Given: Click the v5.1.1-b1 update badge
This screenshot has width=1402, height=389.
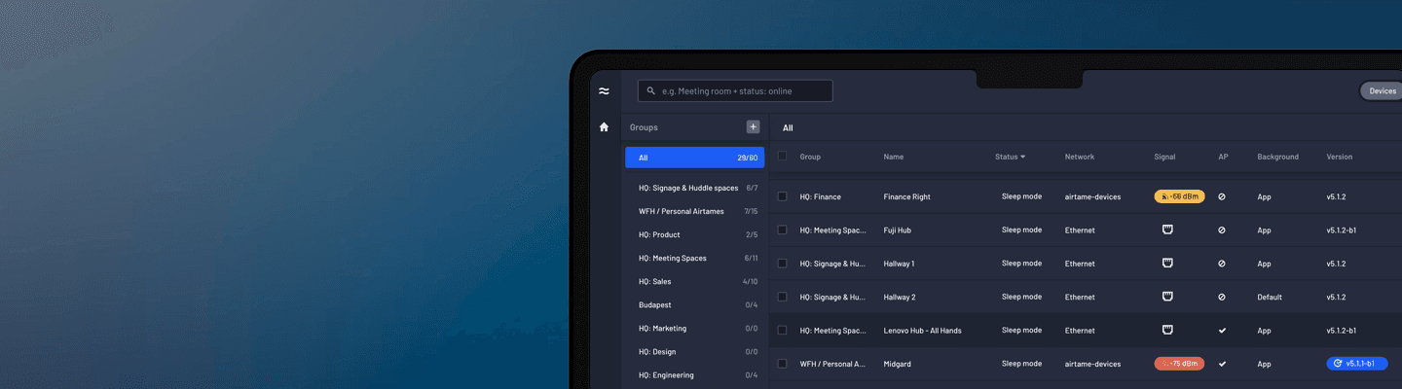Looking at the screenshot, I should (x=1357, y=364).
